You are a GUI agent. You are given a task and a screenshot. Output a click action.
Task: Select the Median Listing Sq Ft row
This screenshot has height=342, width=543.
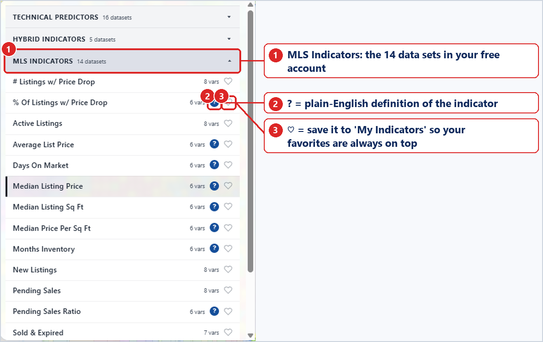click(123, 207)
